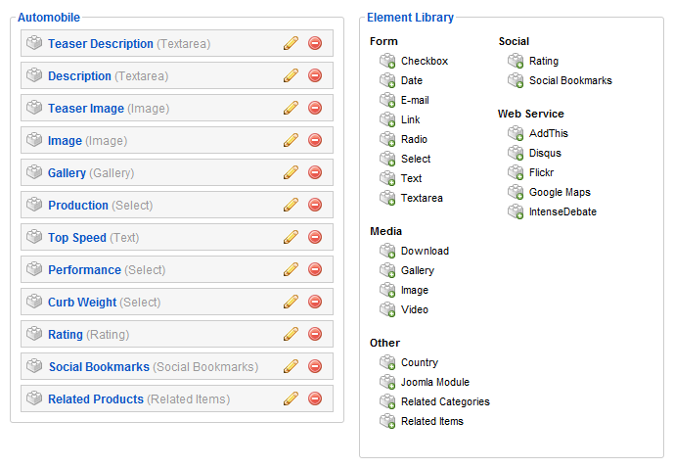Delete the Description element using red minus
This screenshot has height=468, width=674.
pos(315,75)
